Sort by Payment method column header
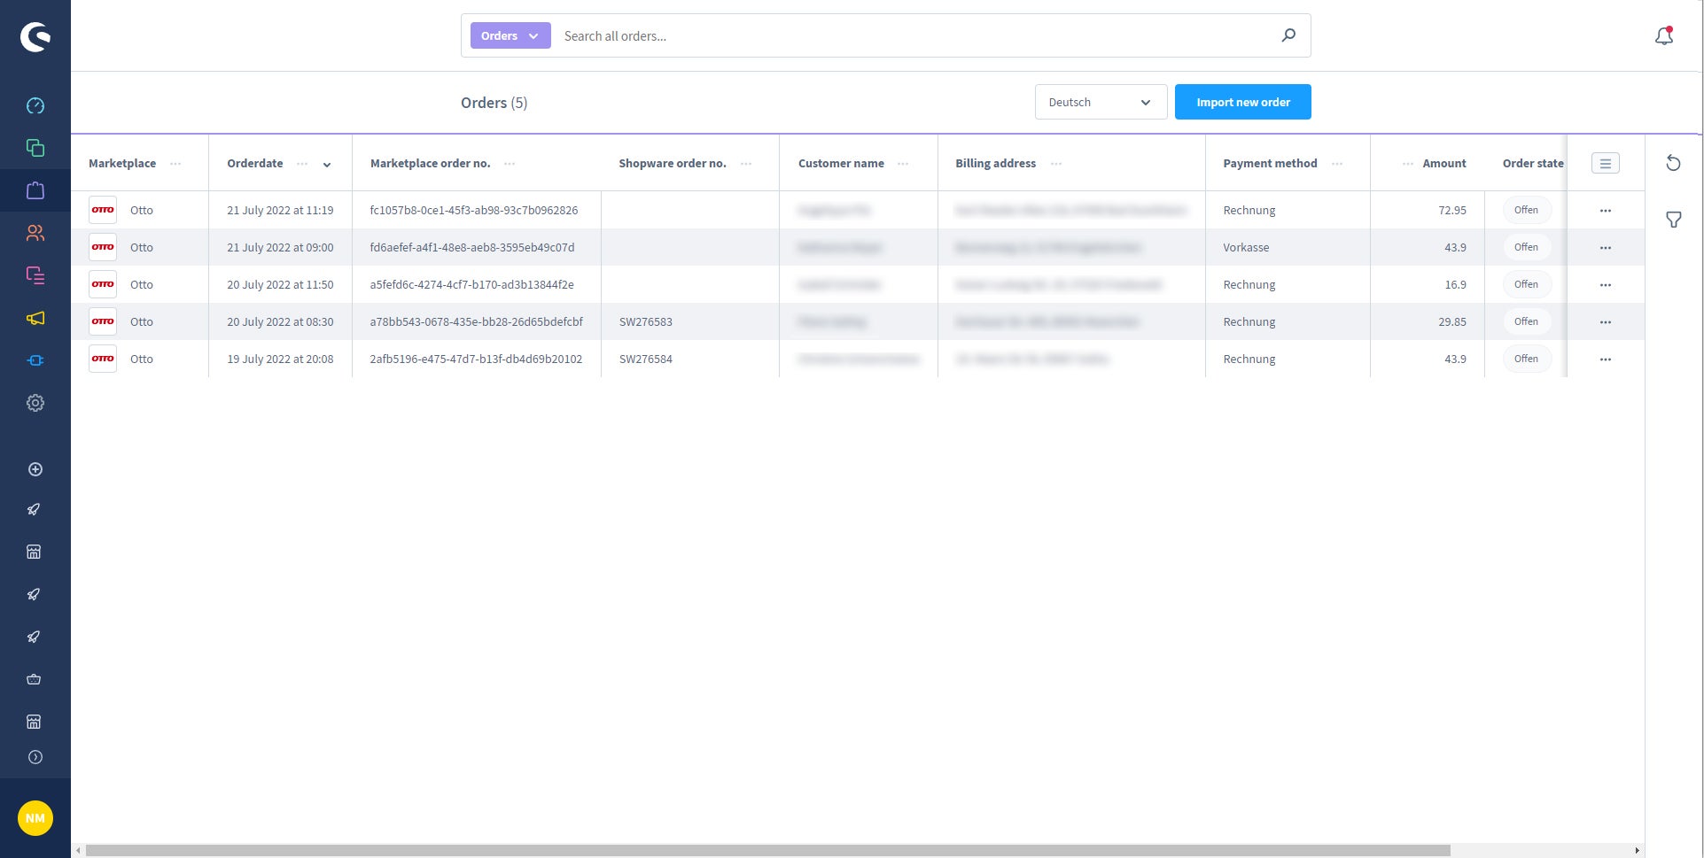1704x858 pixels. point(1270,164)
